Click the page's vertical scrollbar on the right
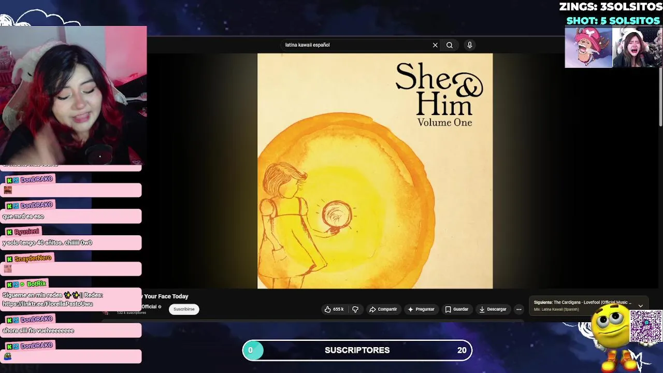This screenshot has height=373, width=663. [660, 96]
